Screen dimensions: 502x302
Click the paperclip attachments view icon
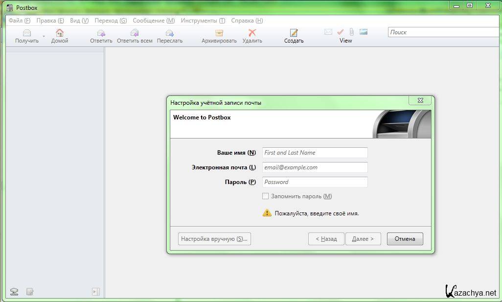click(x=351, y=32)
